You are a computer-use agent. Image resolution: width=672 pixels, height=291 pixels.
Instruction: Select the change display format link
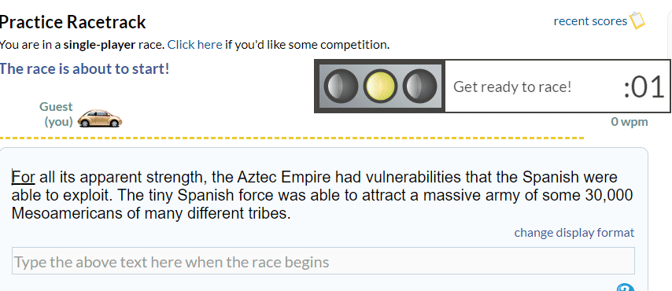(x=574, y=233)
